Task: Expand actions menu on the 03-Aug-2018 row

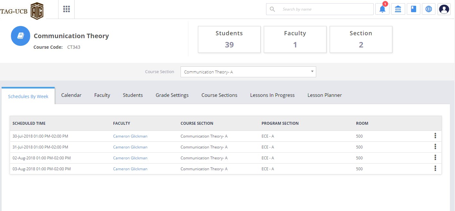Action: tap(435, 168)
